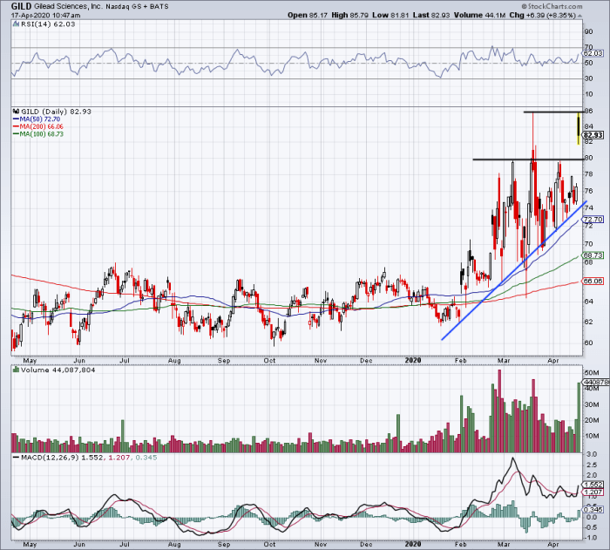This screenshot has height=550, width=610.
Task: Click the Mar label on bottom MACD axis
Action: 504,544
